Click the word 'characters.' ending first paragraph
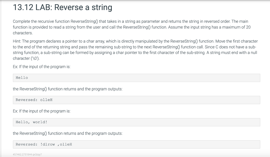Viewport: 270px width, 157px height. [23, 33]
